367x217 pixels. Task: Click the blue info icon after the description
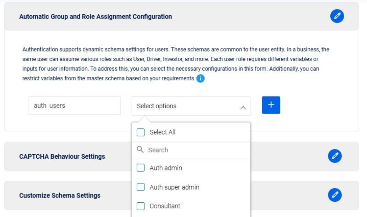point(200,79)
